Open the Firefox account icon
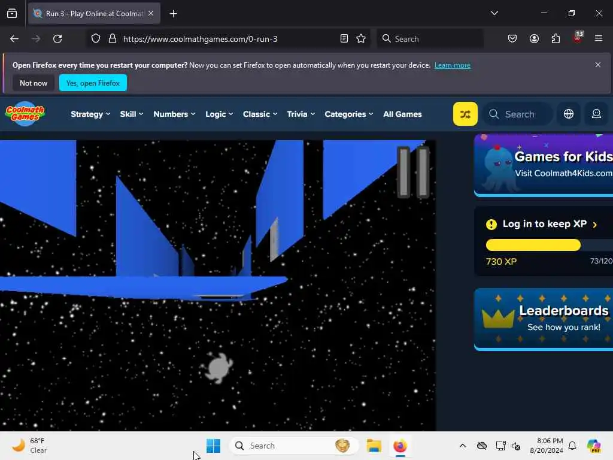This screenshot has height=460, width=613. pyautogui.click(x=534, y=39)
